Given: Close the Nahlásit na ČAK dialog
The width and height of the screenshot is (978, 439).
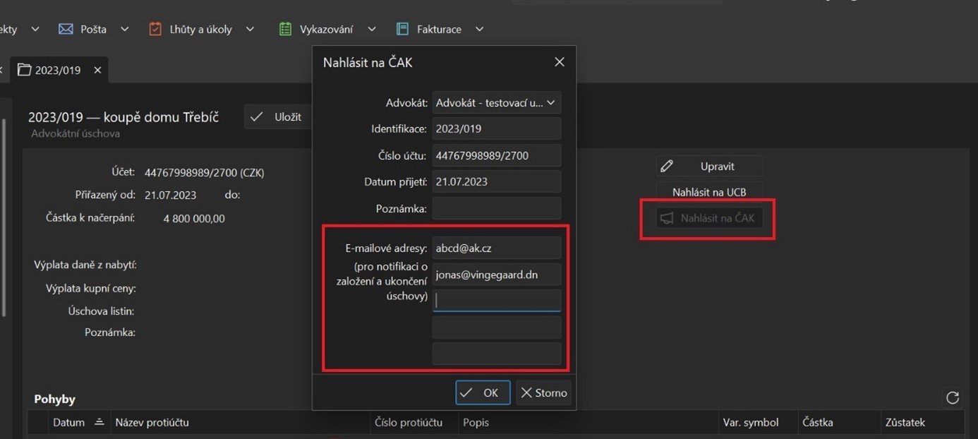Looking at the screenshot, I should 559,62.
